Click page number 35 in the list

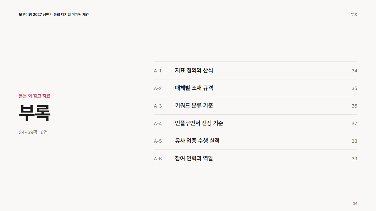pyautogui.click(x=354, y=88)
